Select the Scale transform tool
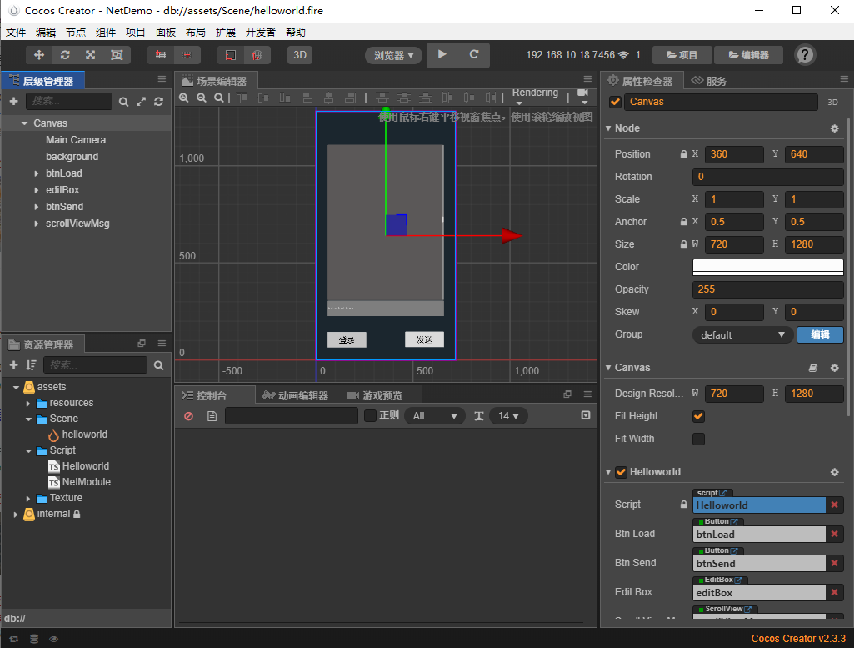Image resolution: width=854 pixels, height=648 pixels. click(x=90, y=54)
